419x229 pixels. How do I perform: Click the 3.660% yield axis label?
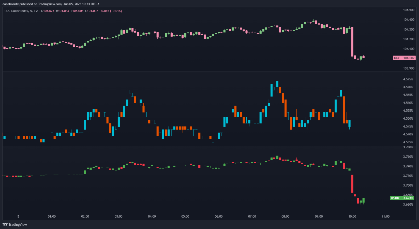pyautogui.click(x=408, y=204)
